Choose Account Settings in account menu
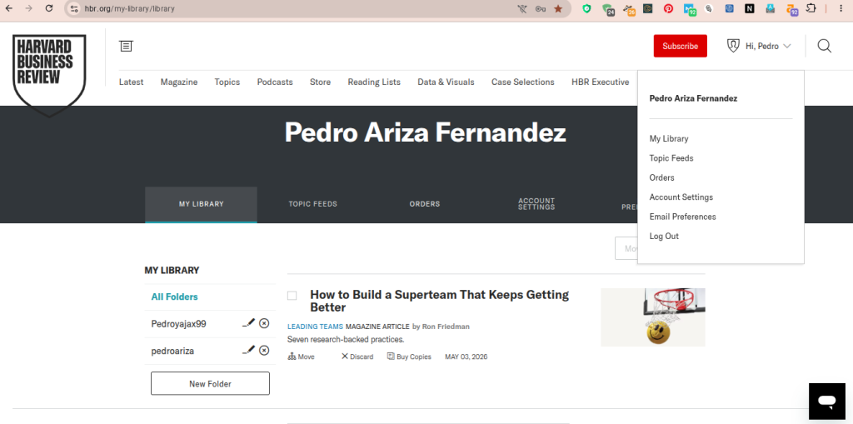 681,197
